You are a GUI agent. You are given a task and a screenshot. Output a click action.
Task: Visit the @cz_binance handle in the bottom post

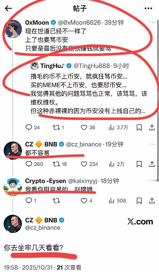pos(43,228)
